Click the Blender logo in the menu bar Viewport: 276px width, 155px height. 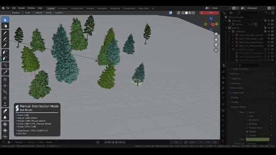tap(3, 8)
